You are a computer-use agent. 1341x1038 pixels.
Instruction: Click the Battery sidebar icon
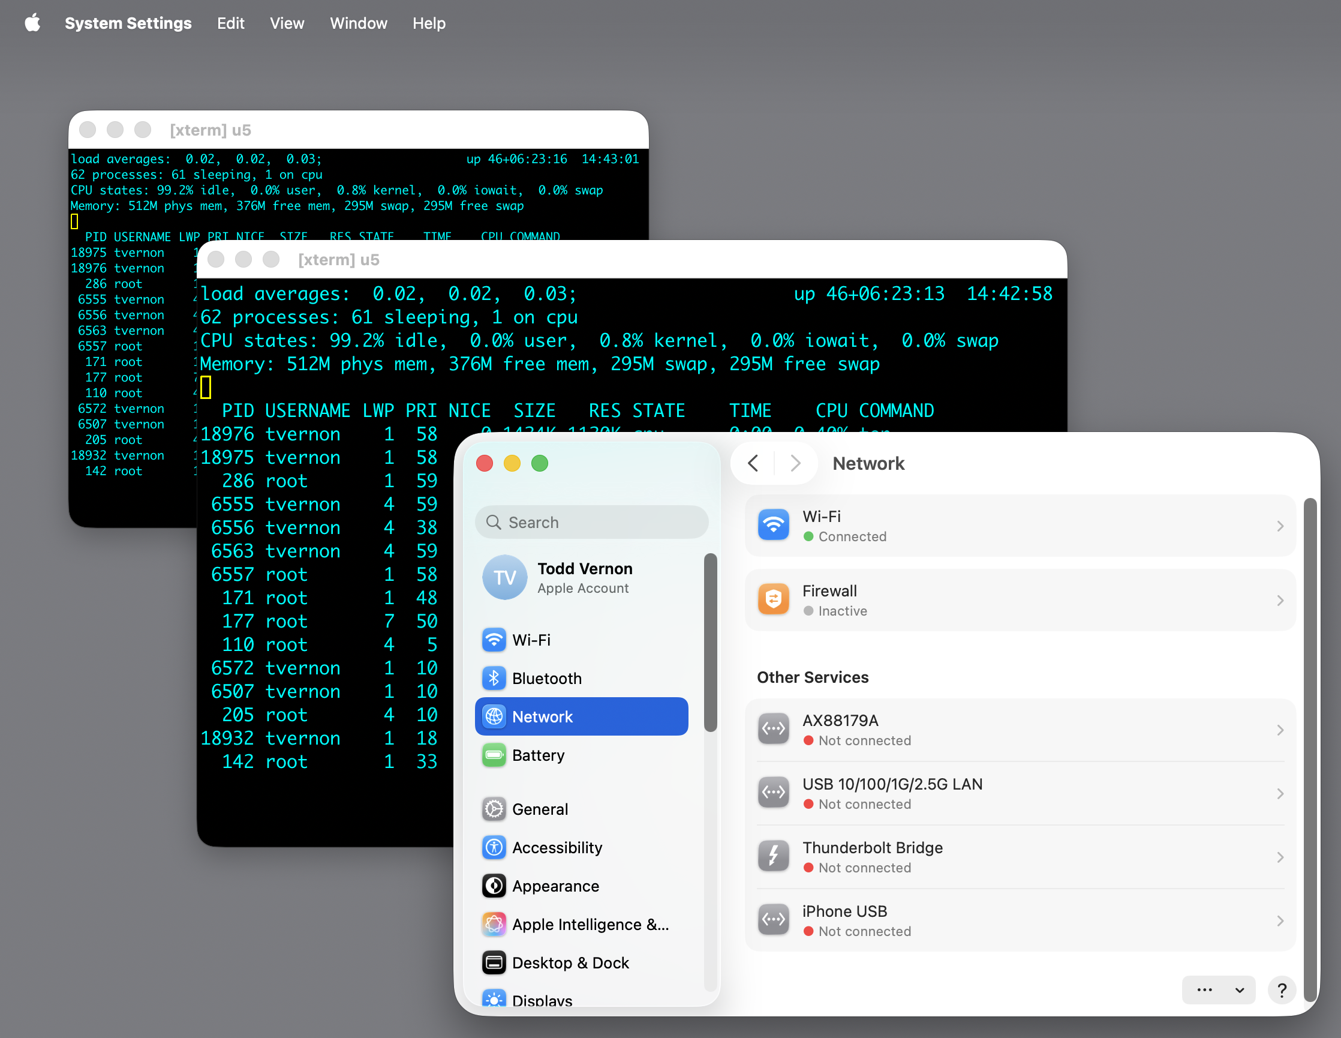point(494,755)
